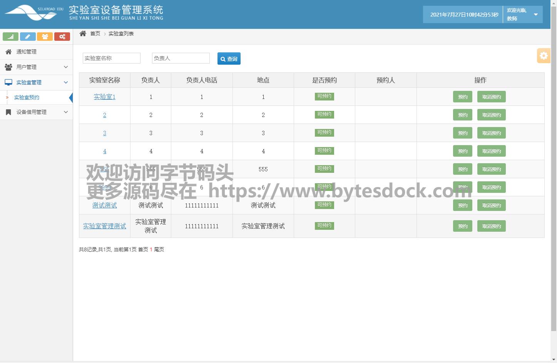Image resolution: width=557 pixels, height=363 pixels.
Task: Open the user account dropdown arrow
Action: (535, 15)
